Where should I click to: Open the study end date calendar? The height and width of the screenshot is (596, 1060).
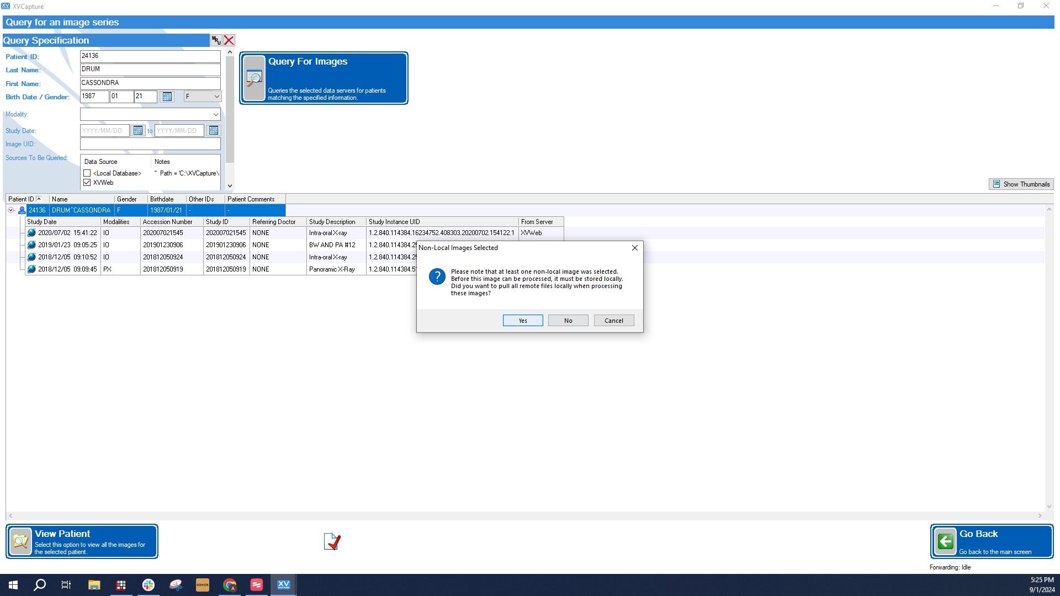(x=213, y=131)
